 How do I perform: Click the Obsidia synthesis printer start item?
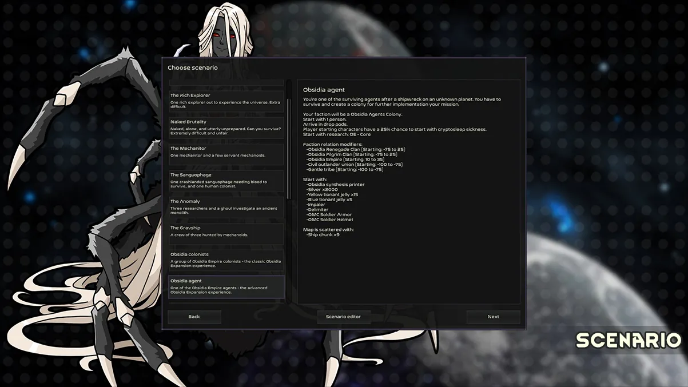click(336, 185)
